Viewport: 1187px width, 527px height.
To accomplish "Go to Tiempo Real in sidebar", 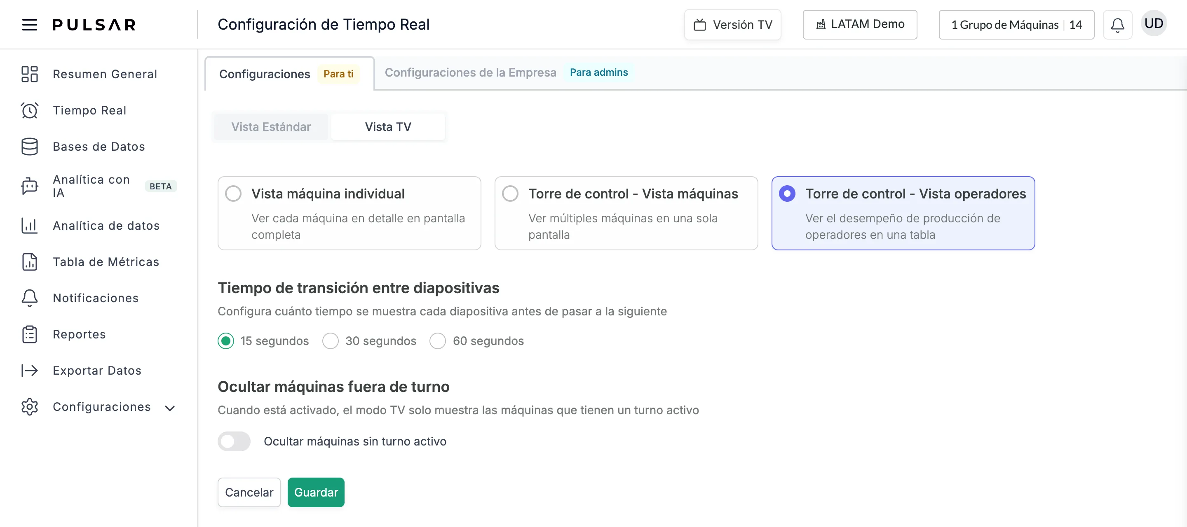I will click(x=89, y=110).
